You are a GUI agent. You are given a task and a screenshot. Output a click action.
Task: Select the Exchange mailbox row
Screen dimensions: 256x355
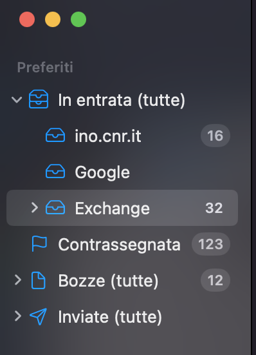pyautogui.click(x=122, y=208)
